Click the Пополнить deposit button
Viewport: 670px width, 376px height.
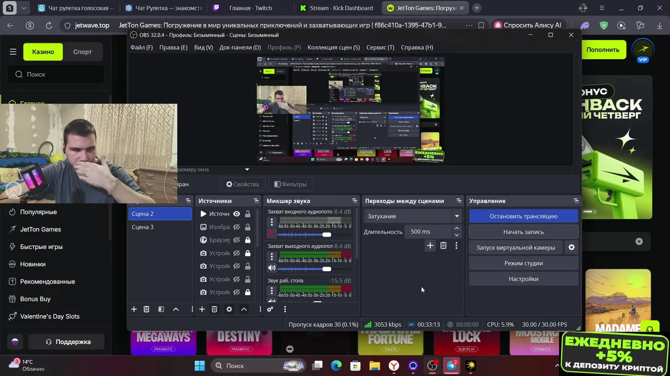click(603, 50)
